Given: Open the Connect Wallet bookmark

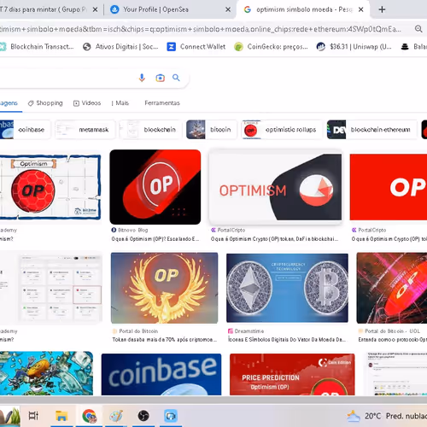Looking at the screenshot, I should (196, 46).
